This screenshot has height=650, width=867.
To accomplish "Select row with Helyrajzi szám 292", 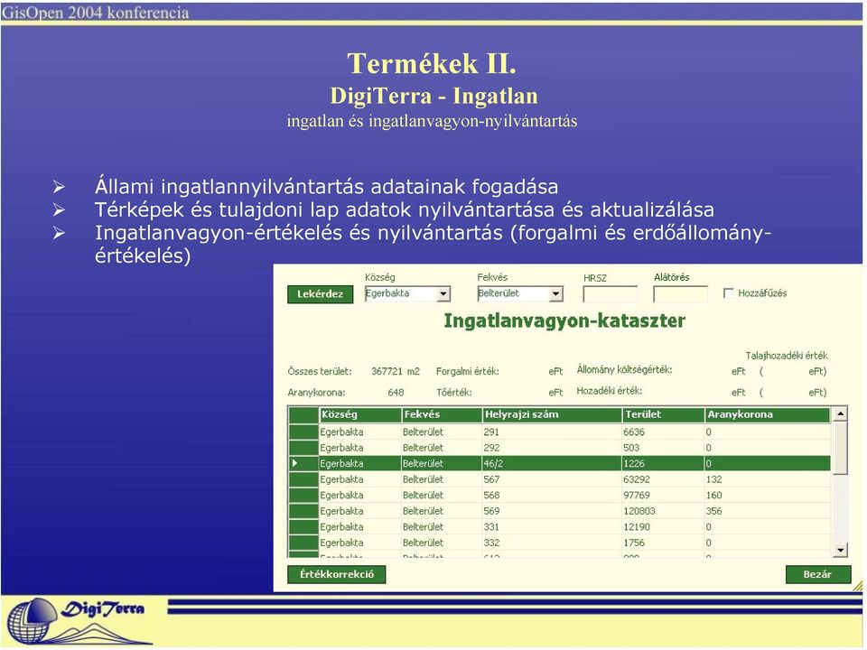I will click(x=559, y=448).
